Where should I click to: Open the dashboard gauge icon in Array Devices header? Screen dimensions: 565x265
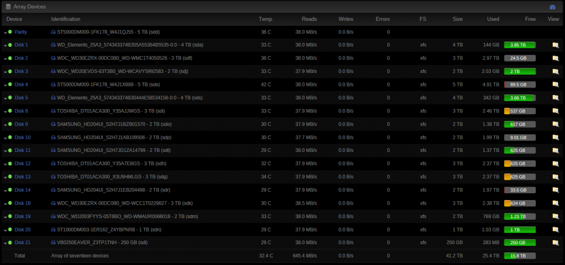(553, 7)
